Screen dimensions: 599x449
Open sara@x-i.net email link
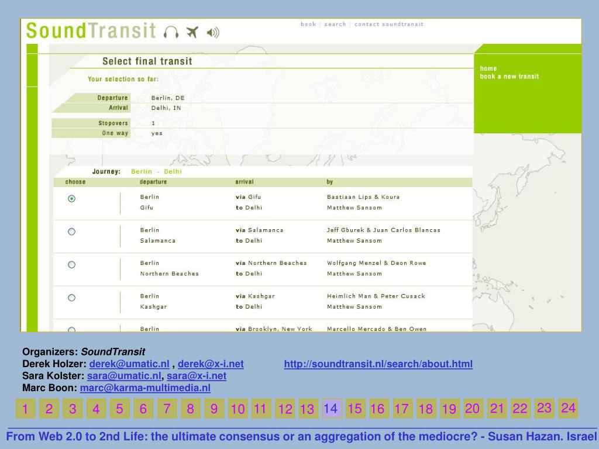point(197,376)
